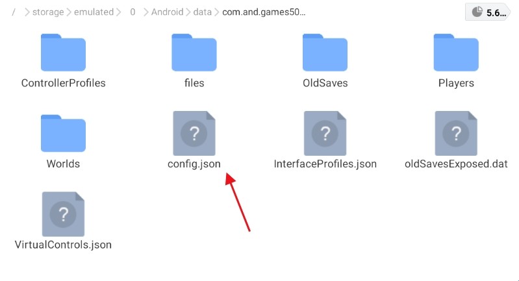Go to root slash in breadcrumb
This screenshot has width=519, height=281.
tap(14, 12)
